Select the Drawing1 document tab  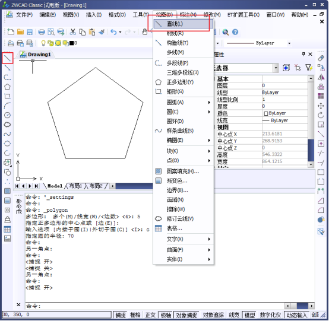(36, 55)
